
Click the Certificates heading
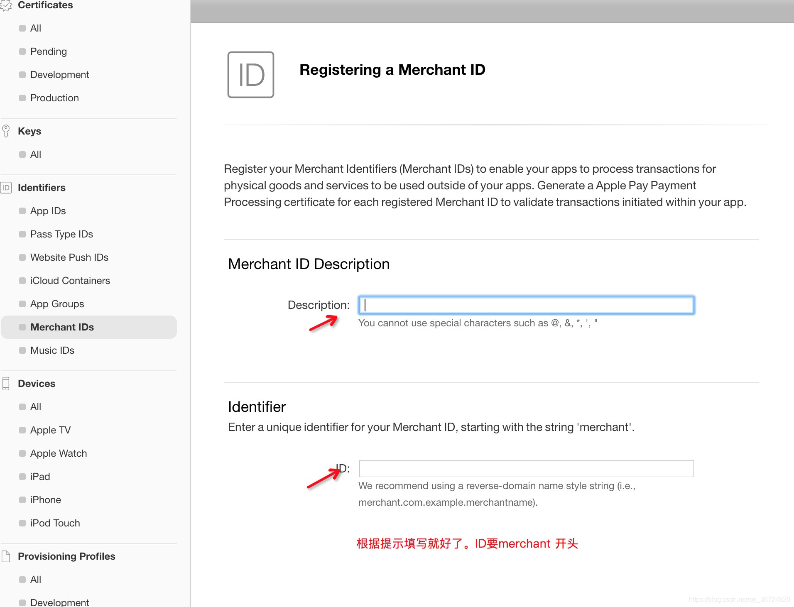(x=45, y=5)
